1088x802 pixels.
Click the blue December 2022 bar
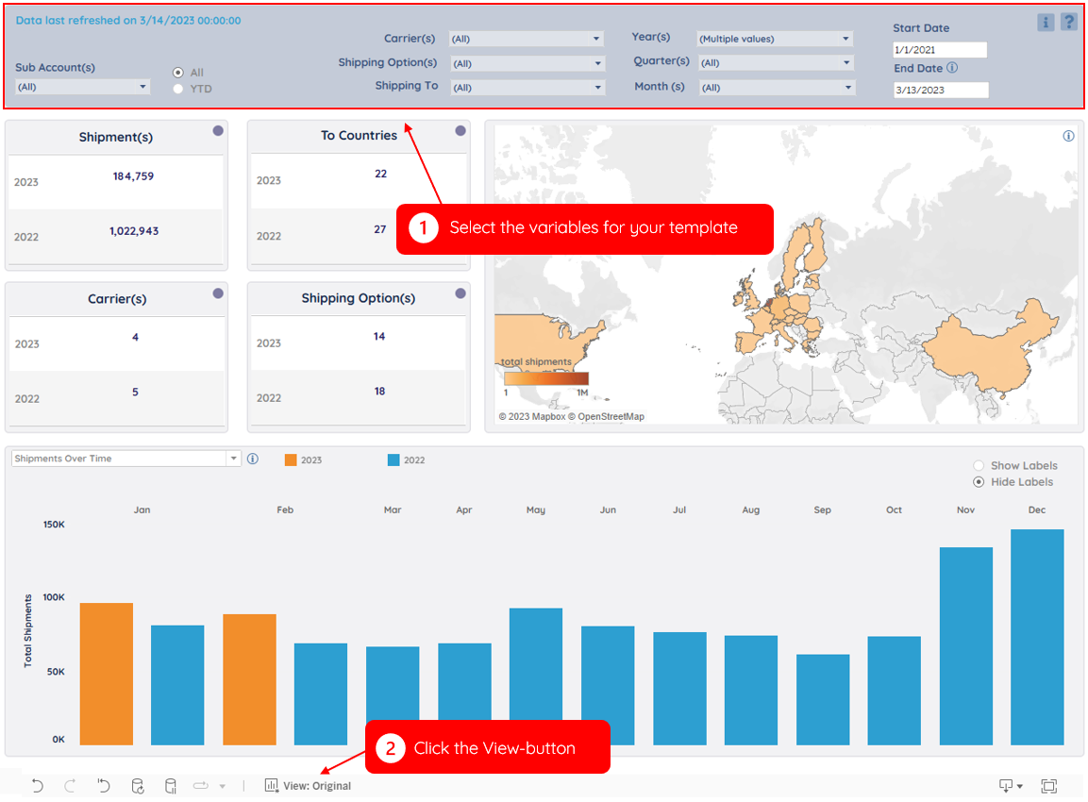coord(1037,637)
